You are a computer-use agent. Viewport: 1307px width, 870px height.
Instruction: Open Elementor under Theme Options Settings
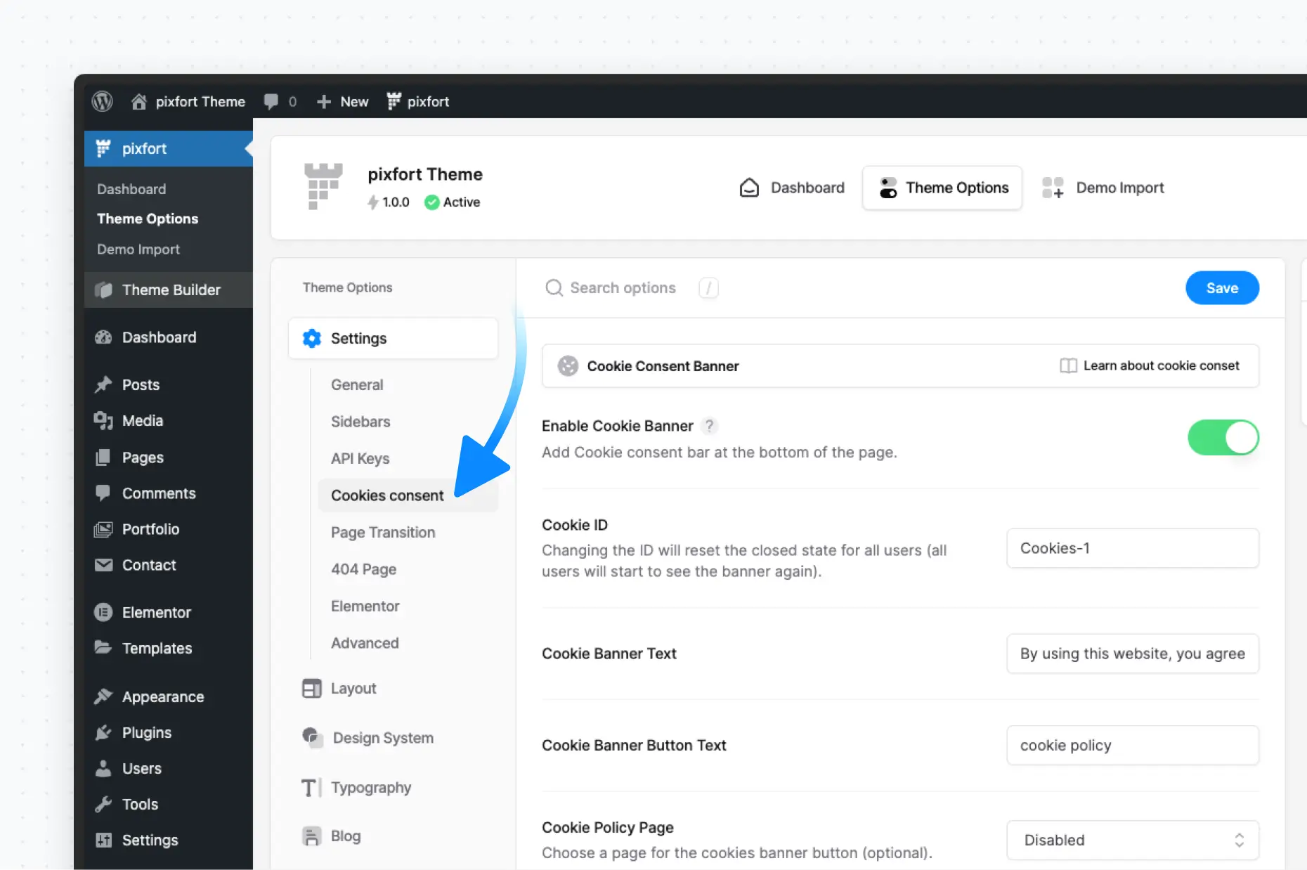pyautogui.click(x=365, y=606)
